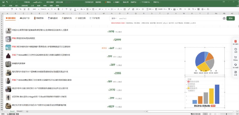Open the 公式 (Formulas) ribbon tab

pyautogui.click(x=32, y=6)
